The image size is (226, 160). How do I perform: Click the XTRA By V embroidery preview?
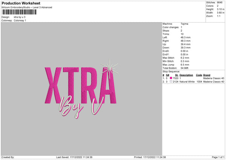(81, 89)
